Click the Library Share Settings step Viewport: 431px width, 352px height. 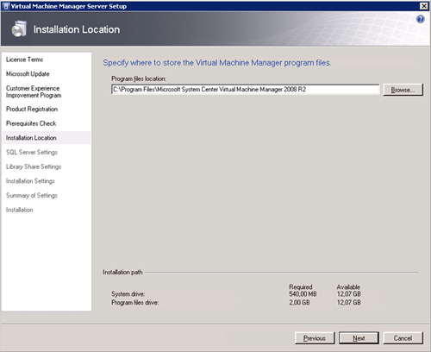click(x=34, y=167)
